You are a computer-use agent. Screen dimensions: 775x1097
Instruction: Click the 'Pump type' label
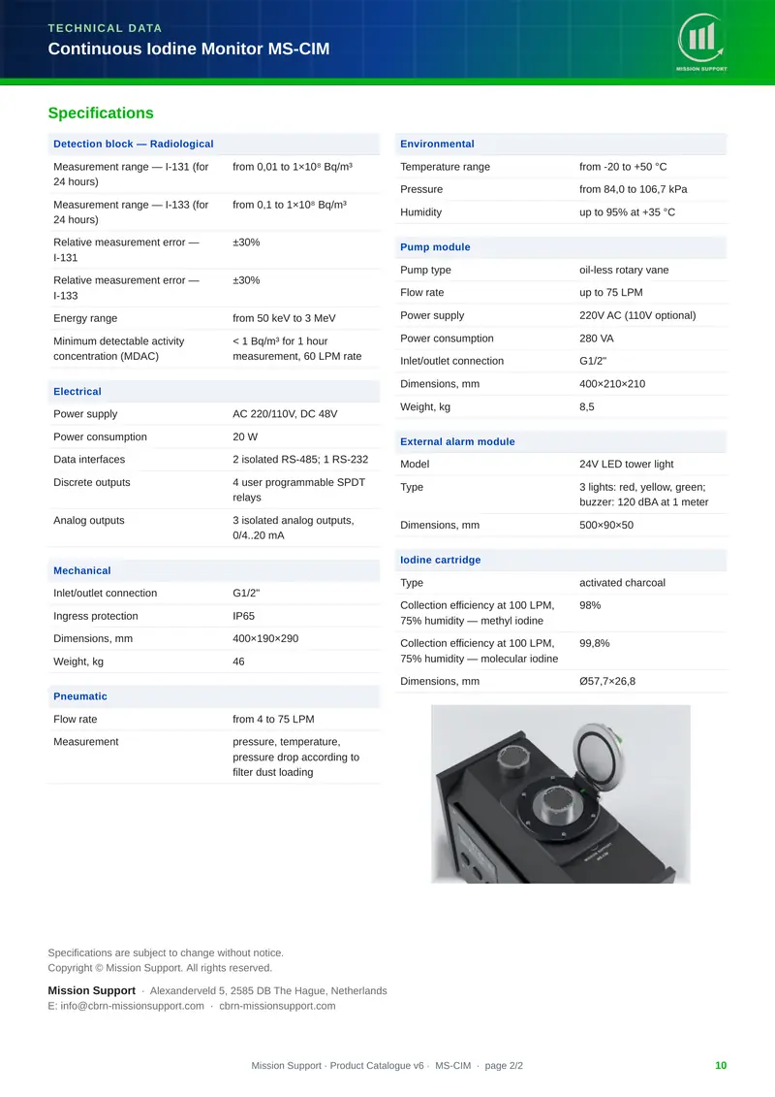(425, 270)
